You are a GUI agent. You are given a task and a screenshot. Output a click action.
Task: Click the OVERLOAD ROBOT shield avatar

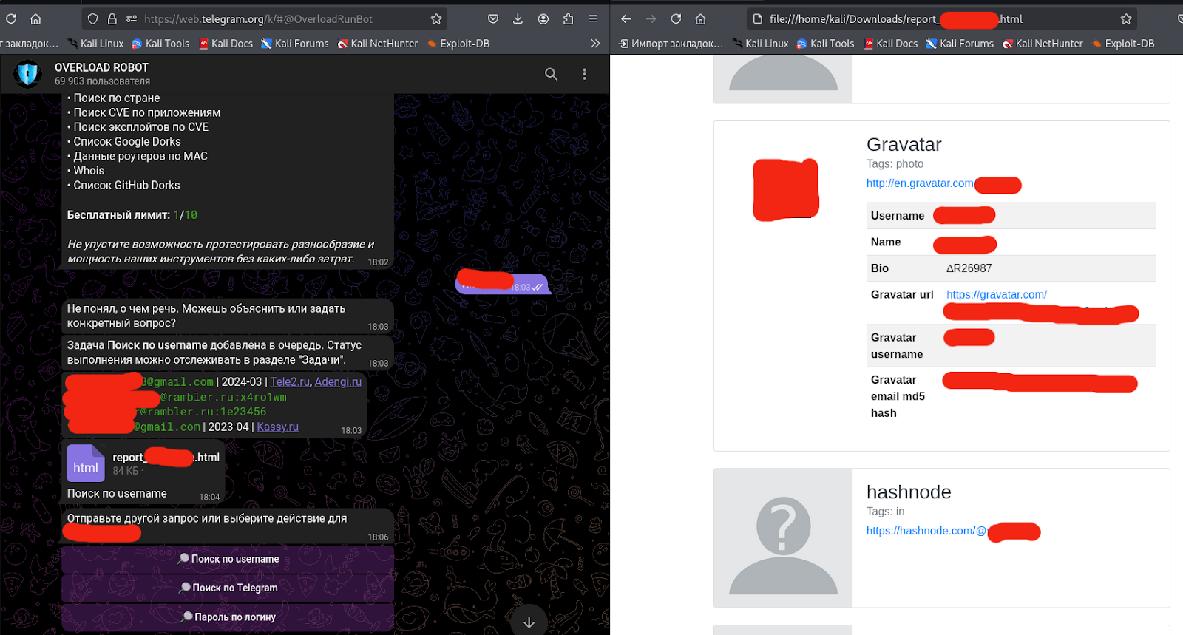[28, 74]
